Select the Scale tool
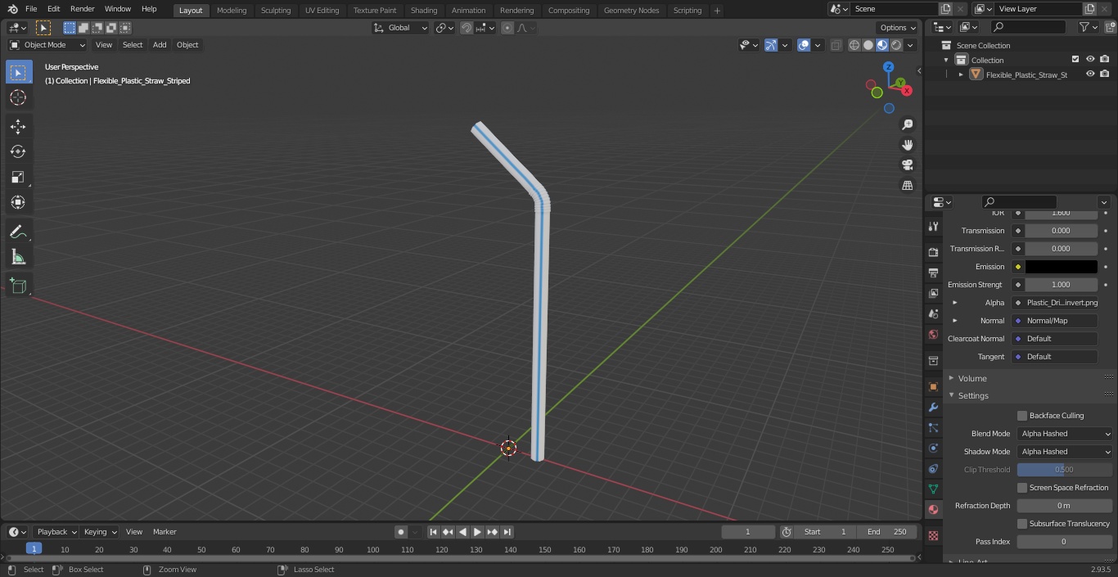 pos(18,177)
